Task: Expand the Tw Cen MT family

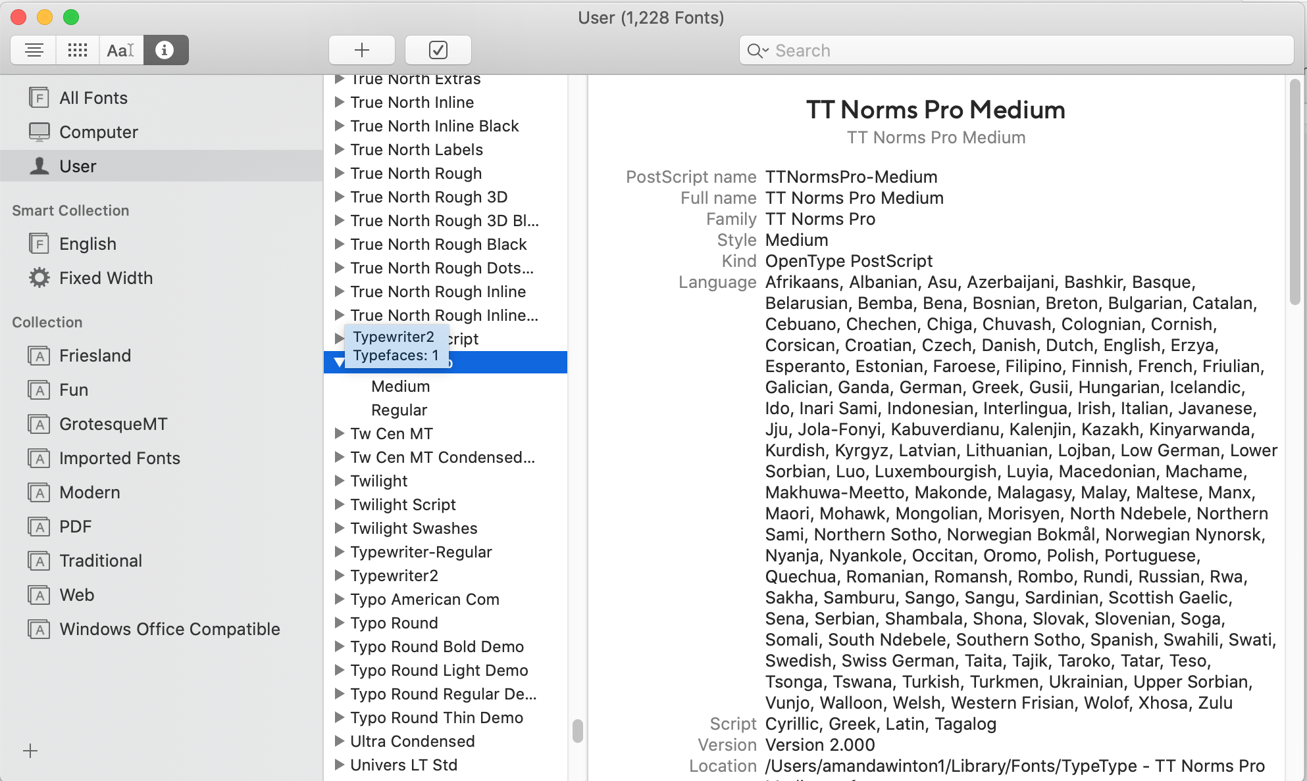Action: [x=340, y=433]
